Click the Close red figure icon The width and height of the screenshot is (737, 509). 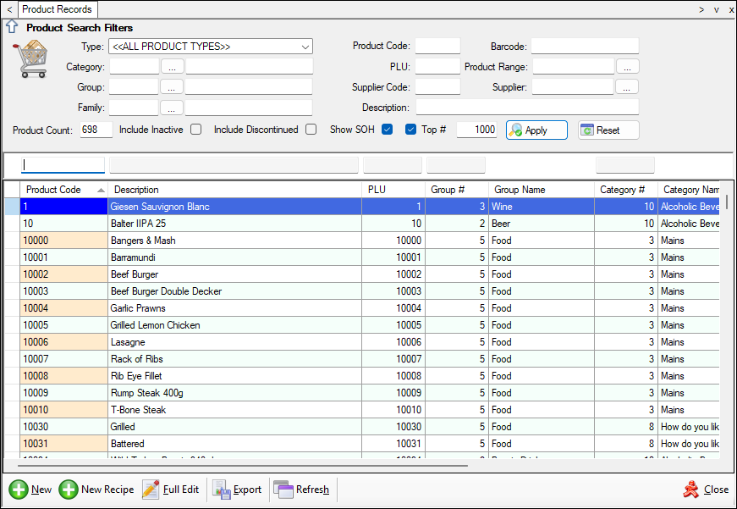691,490
